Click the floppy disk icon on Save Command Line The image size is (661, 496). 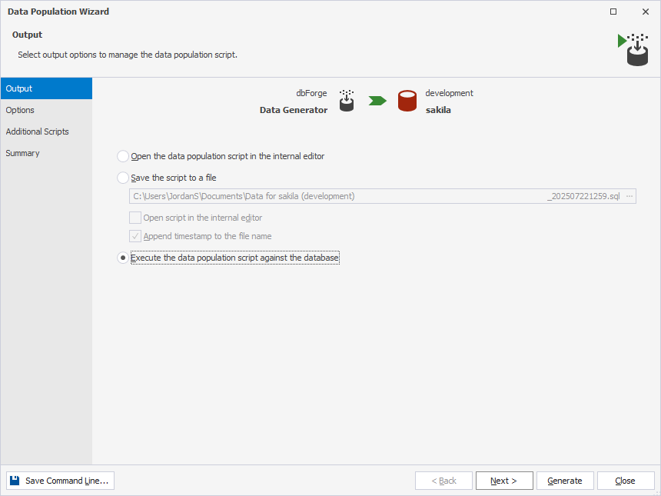pyautogui.click(x=15, y=481)
